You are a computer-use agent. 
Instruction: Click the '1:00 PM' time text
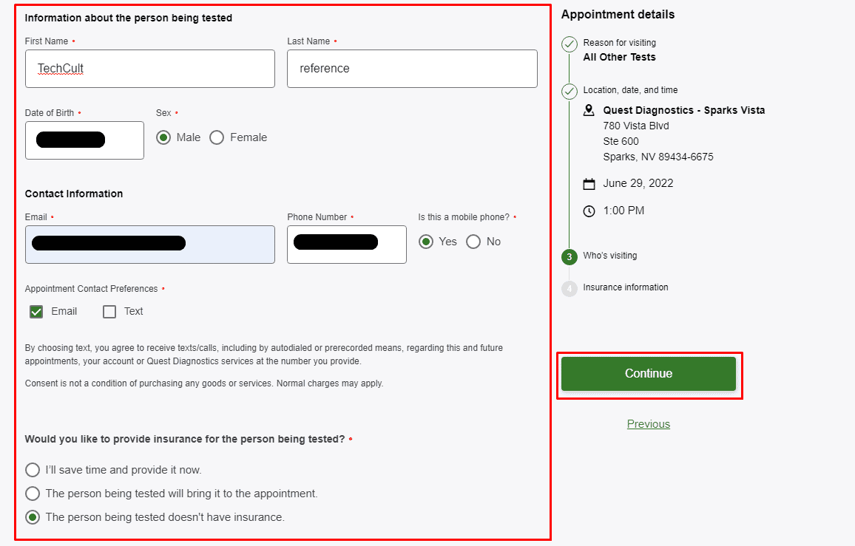623,211
